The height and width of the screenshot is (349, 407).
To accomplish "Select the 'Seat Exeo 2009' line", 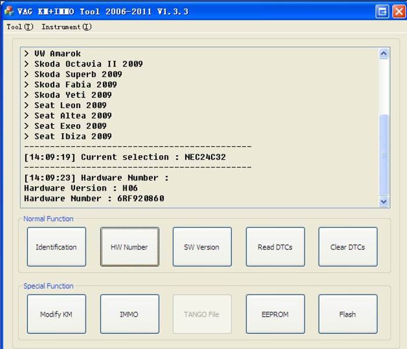I will [65, 126].
